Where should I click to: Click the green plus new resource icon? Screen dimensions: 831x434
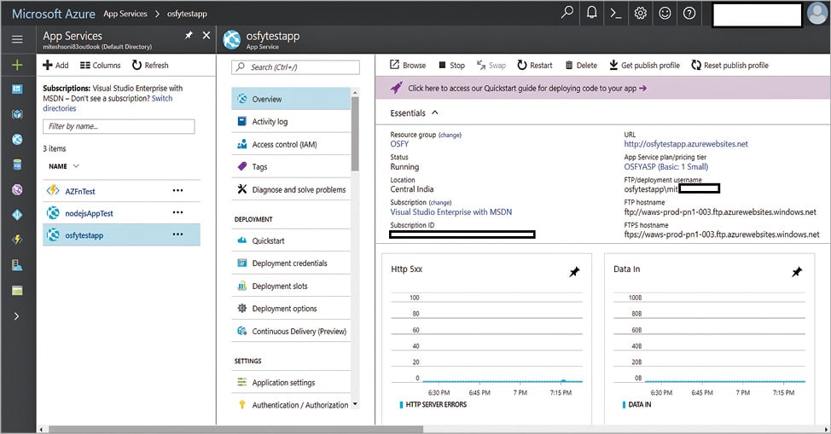pos(17,65)
